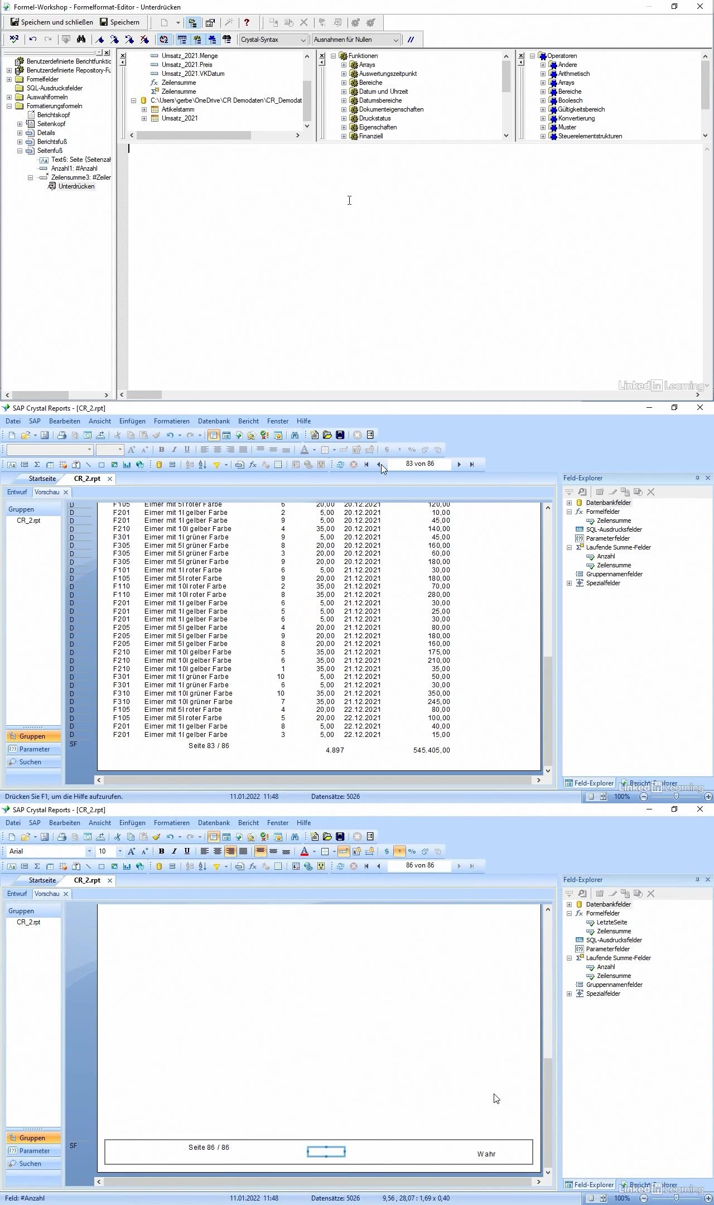Expand Auswertungszeitpunkt under Funktionen
This screenshot has height=1205, width=714.
344,74
